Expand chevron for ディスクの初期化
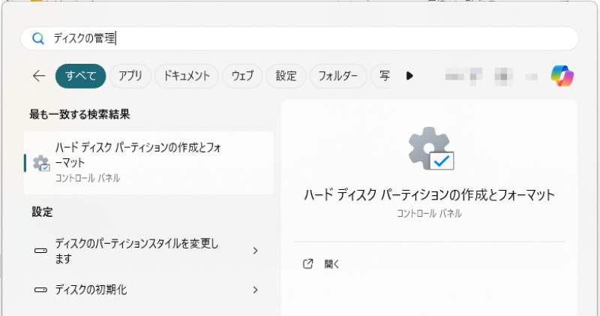This screenshot has width=600, height=316. [x=255, y=290]
